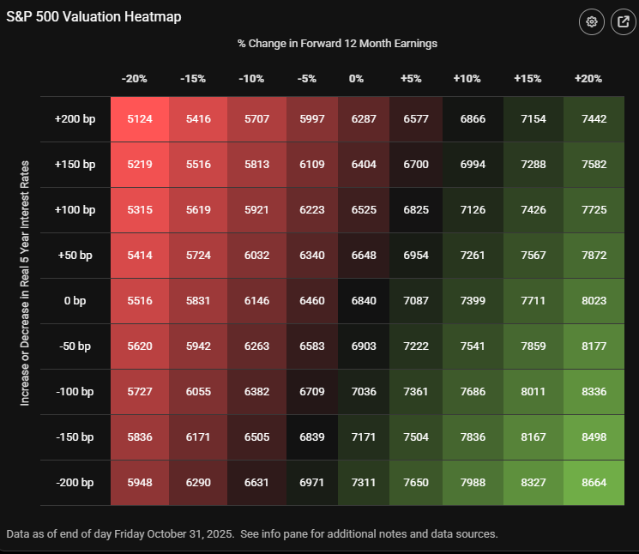Choose the 6971 value cell
The width and height of the screenshot is (639, 554).
[312, 483]
